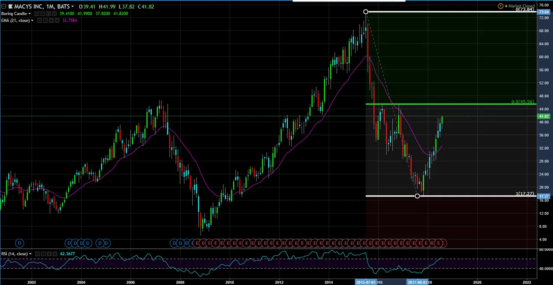View Boring Candle source code braces icon

48,14
